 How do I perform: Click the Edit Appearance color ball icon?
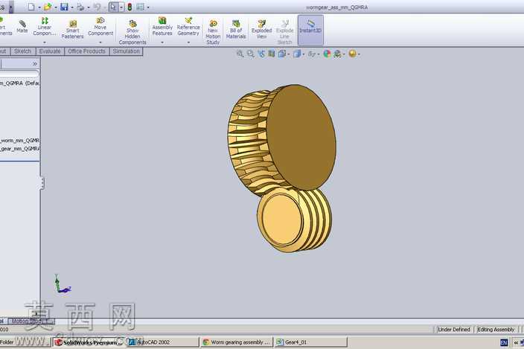coord(327,54)
